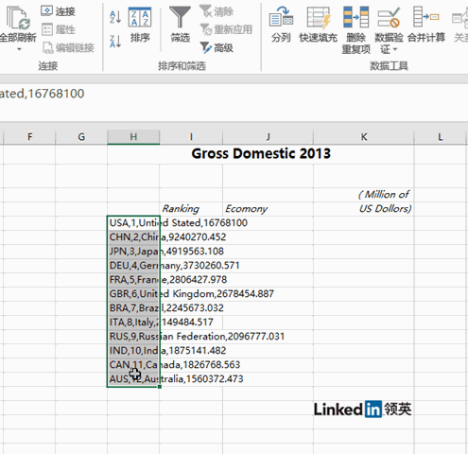Select cell containing USA,1,Untied Stated data
Screen dimensions: 468x454
pos(133,223)
